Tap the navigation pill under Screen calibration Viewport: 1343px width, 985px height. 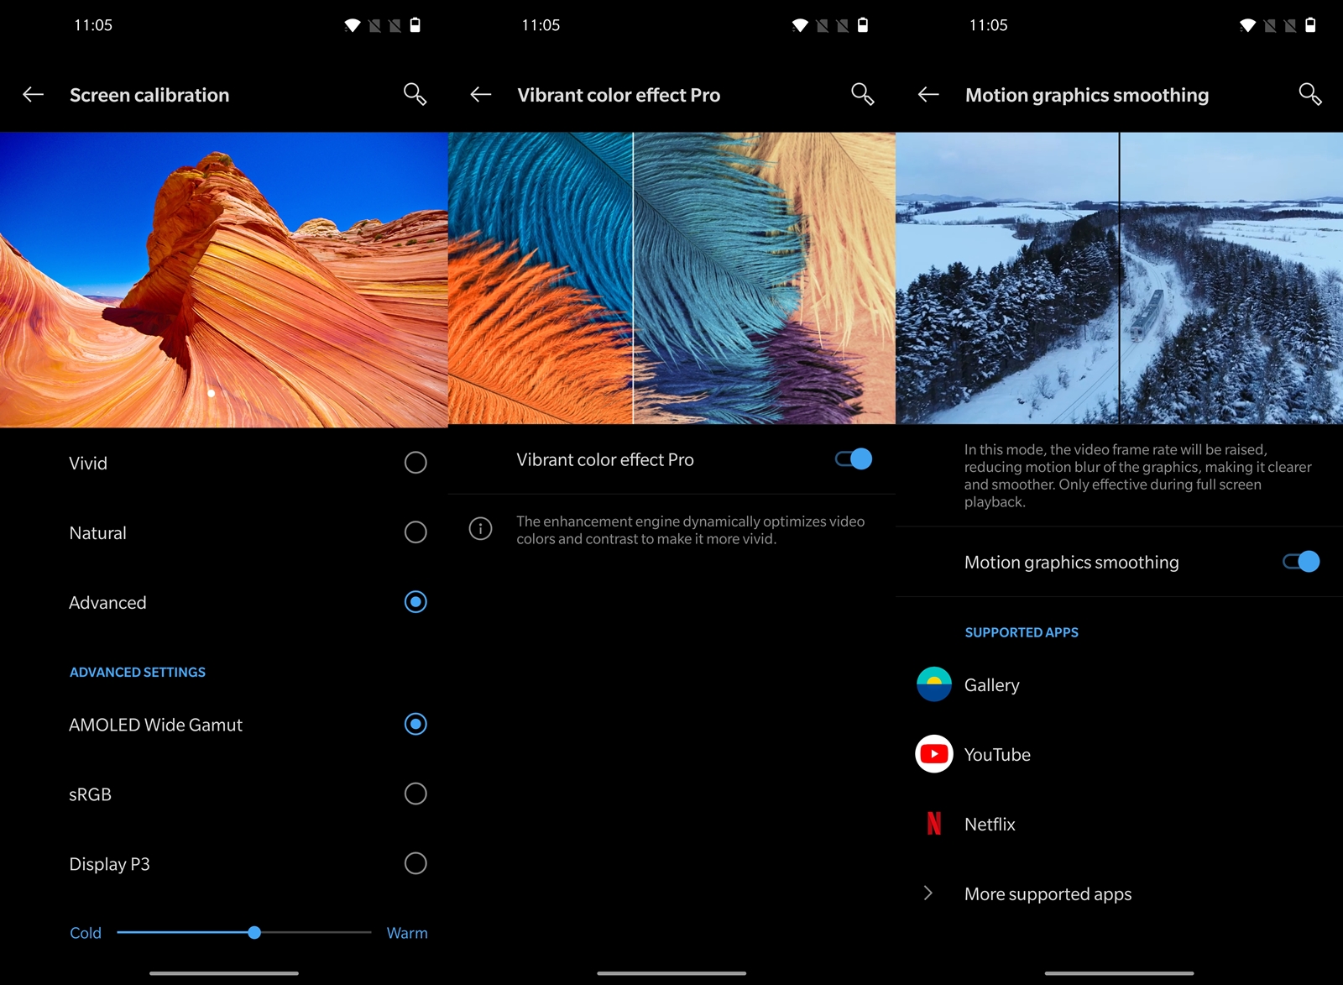tap(224, 973)
